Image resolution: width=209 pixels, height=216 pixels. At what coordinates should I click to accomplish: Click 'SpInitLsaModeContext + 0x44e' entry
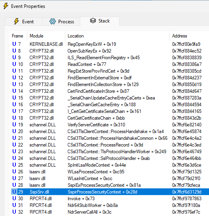(x=97, y=165)
